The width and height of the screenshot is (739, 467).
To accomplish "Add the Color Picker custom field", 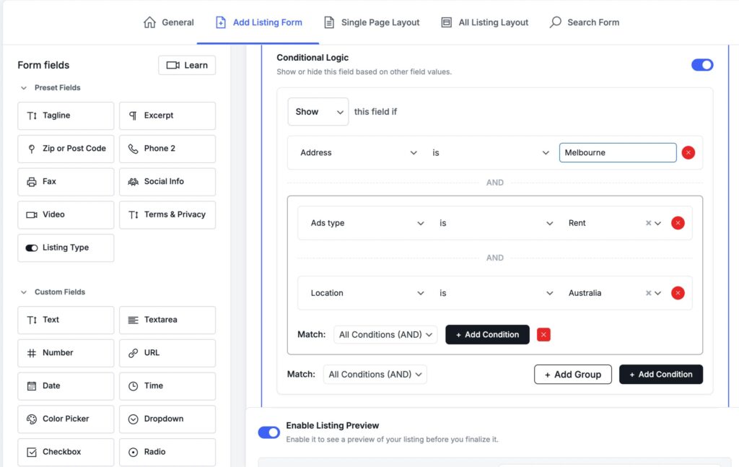I will [x=66, y=419].
